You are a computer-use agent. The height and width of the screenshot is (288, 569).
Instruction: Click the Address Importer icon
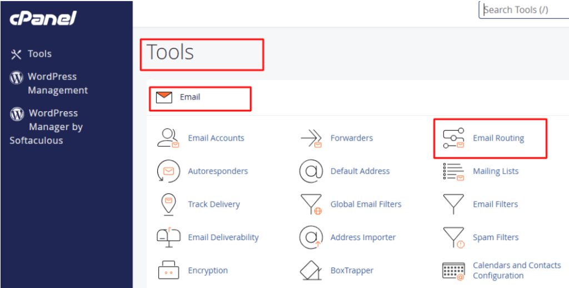311,237
